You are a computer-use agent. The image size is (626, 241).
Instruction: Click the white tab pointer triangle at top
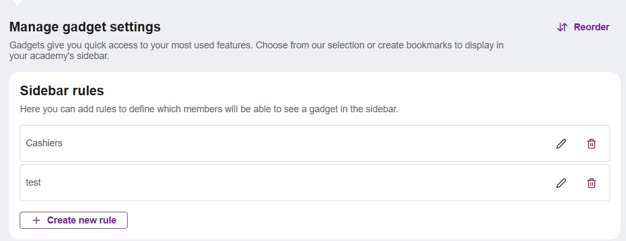click(x=17, y=2)
